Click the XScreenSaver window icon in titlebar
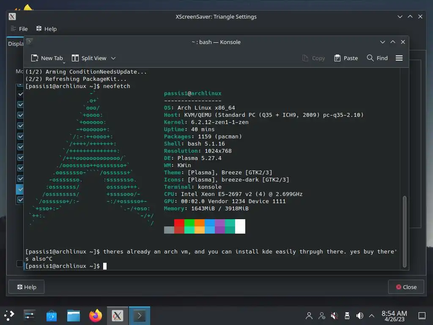Viewport: 433px width, 325px height. point(12,17)
